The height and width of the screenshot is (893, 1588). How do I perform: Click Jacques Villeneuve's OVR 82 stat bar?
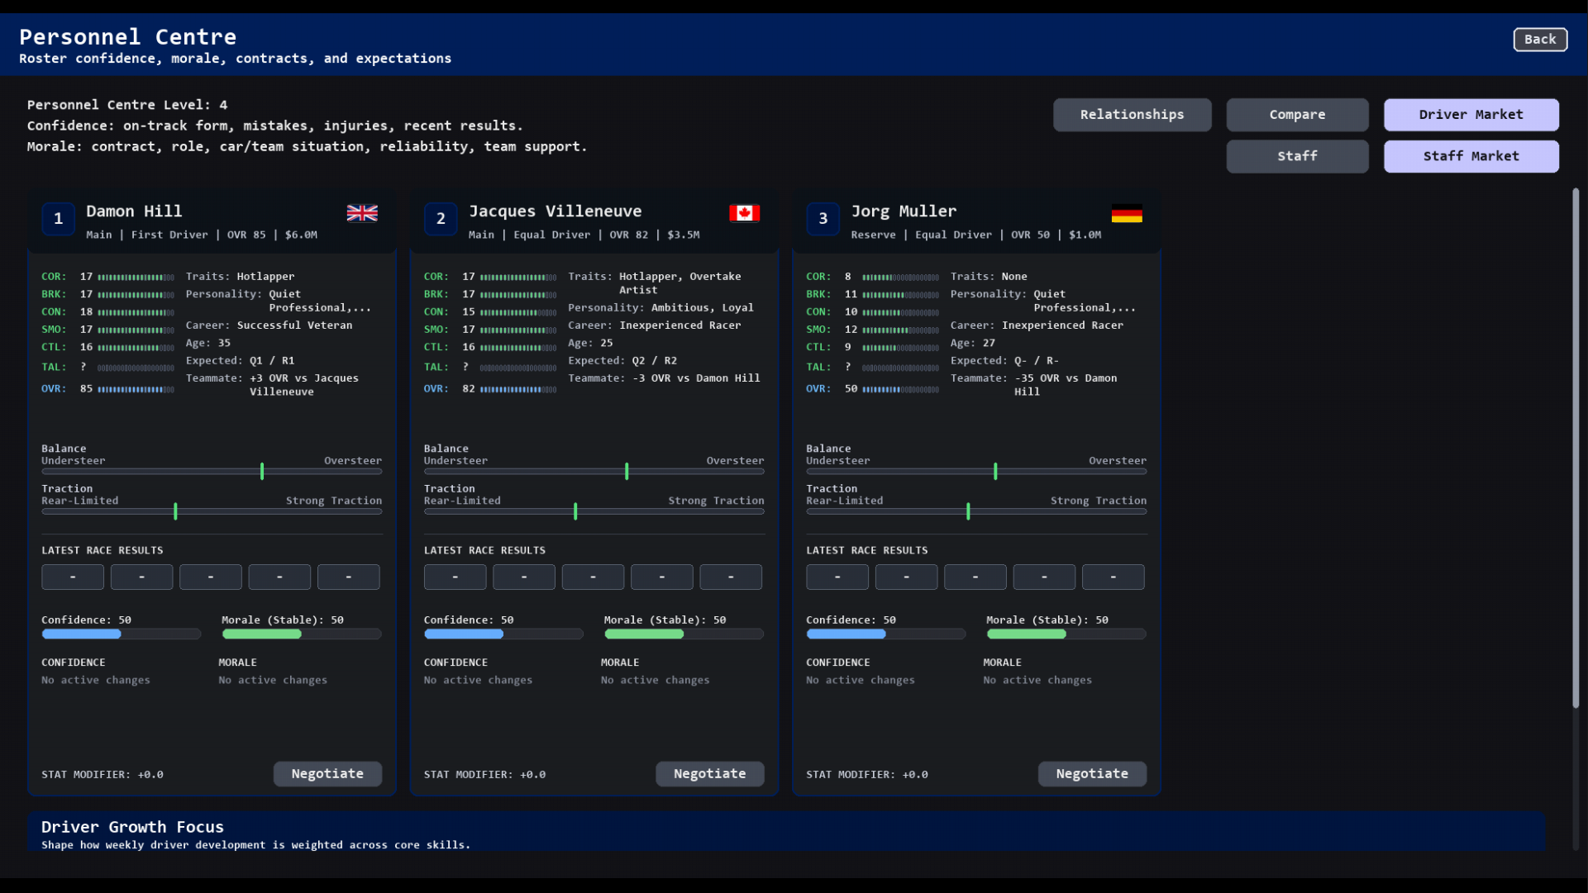tap(518, 389)
